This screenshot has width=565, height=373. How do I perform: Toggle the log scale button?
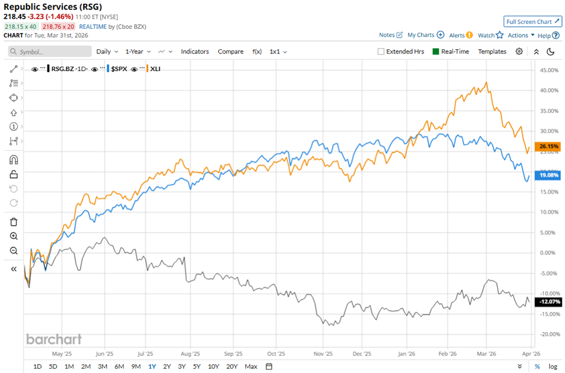click(553, 366)
